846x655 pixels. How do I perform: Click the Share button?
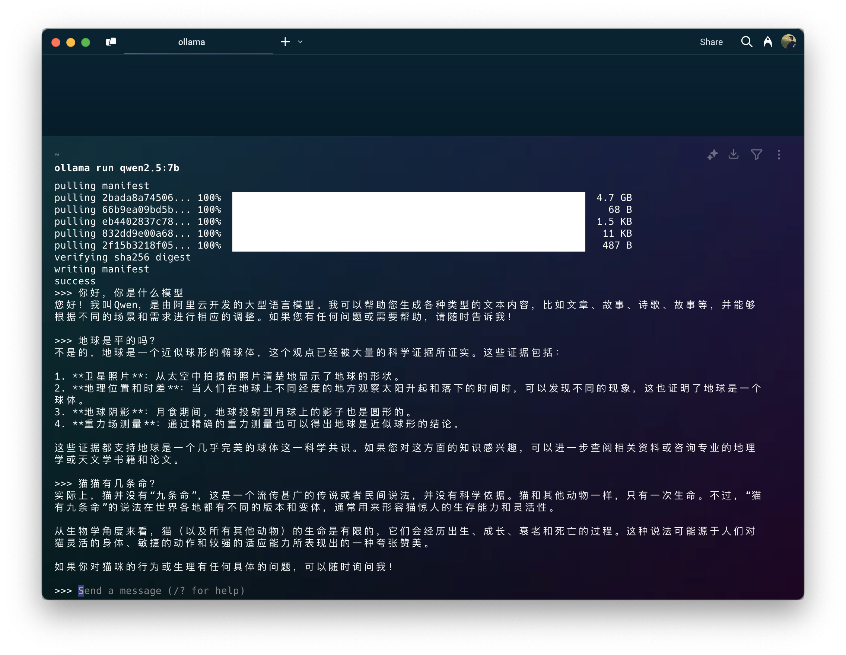(x=711, y=42)
